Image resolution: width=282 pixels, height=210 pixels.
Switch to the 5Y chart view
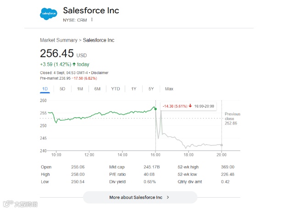pyautogui.click(x=151, y=89)
